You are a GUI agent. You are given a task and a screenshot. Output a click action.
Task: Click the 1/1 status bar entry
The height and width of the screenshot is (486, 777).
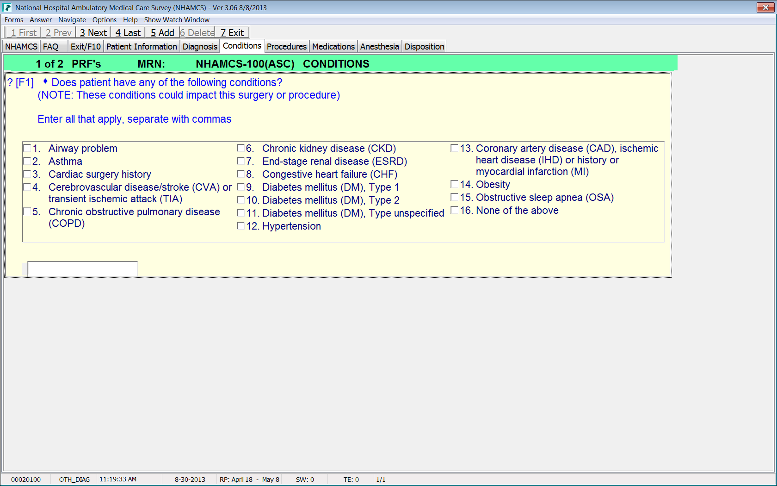click(381, 480)
